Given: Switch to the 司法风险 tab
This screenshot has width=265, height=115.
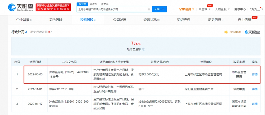Looking at the screenshot, I should 56,20.
